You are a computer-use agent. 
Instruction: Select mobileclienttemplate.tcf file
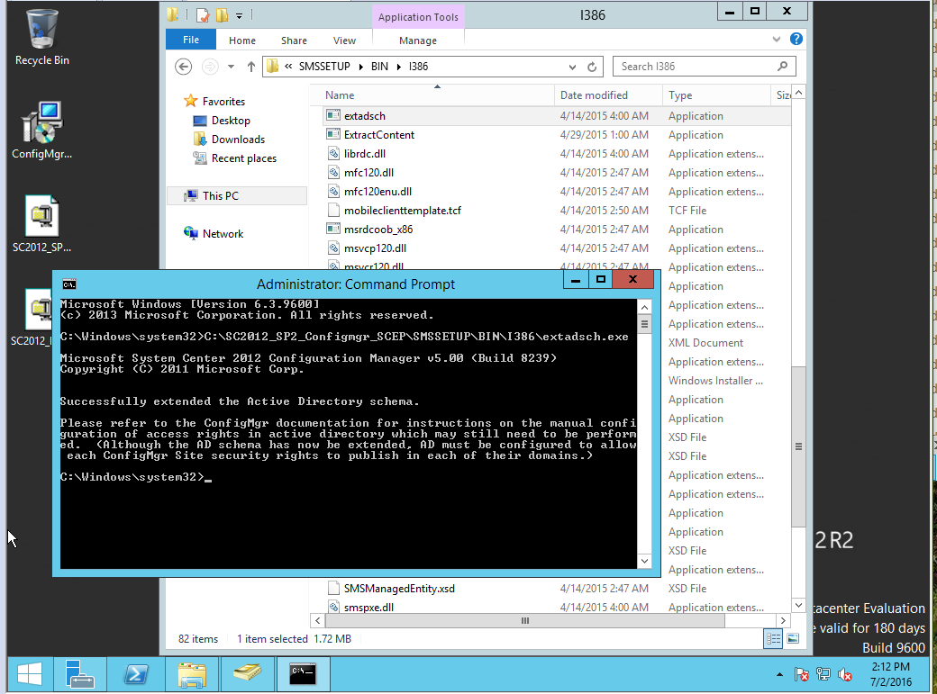402,211
